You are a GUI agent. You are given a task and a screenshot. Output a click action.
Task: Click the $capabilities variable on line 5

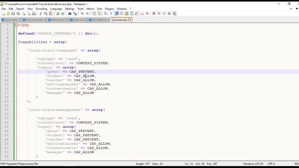click(x=32, y=42)
